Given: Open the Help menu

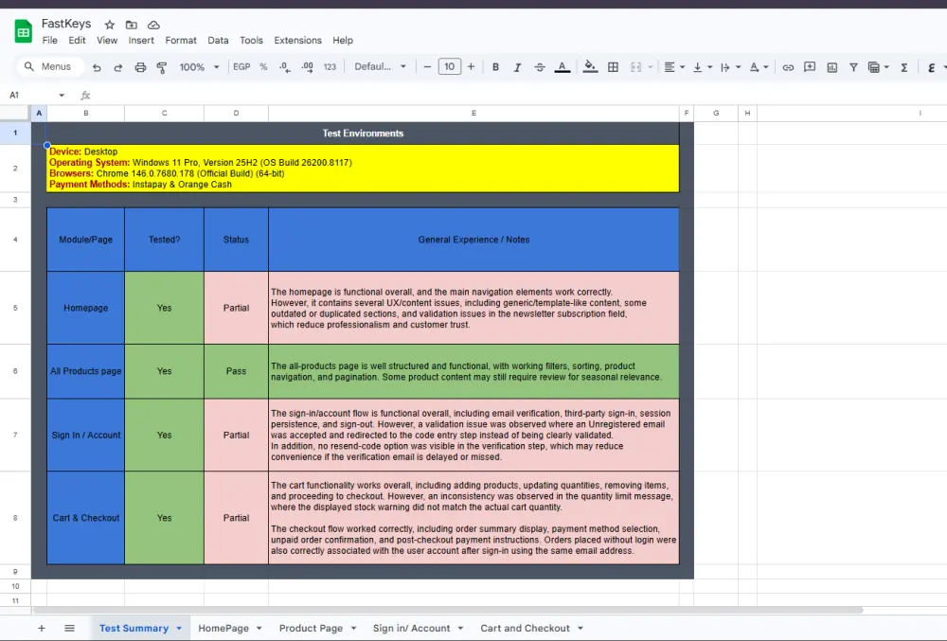Looking at the screenshot, I should click(343, 41).
